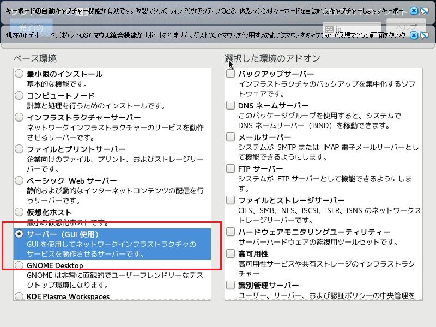Viewport: 436px width, 327px height.
Task: Check the DNS ネームサーバー option
Action: tap(230, 105)
